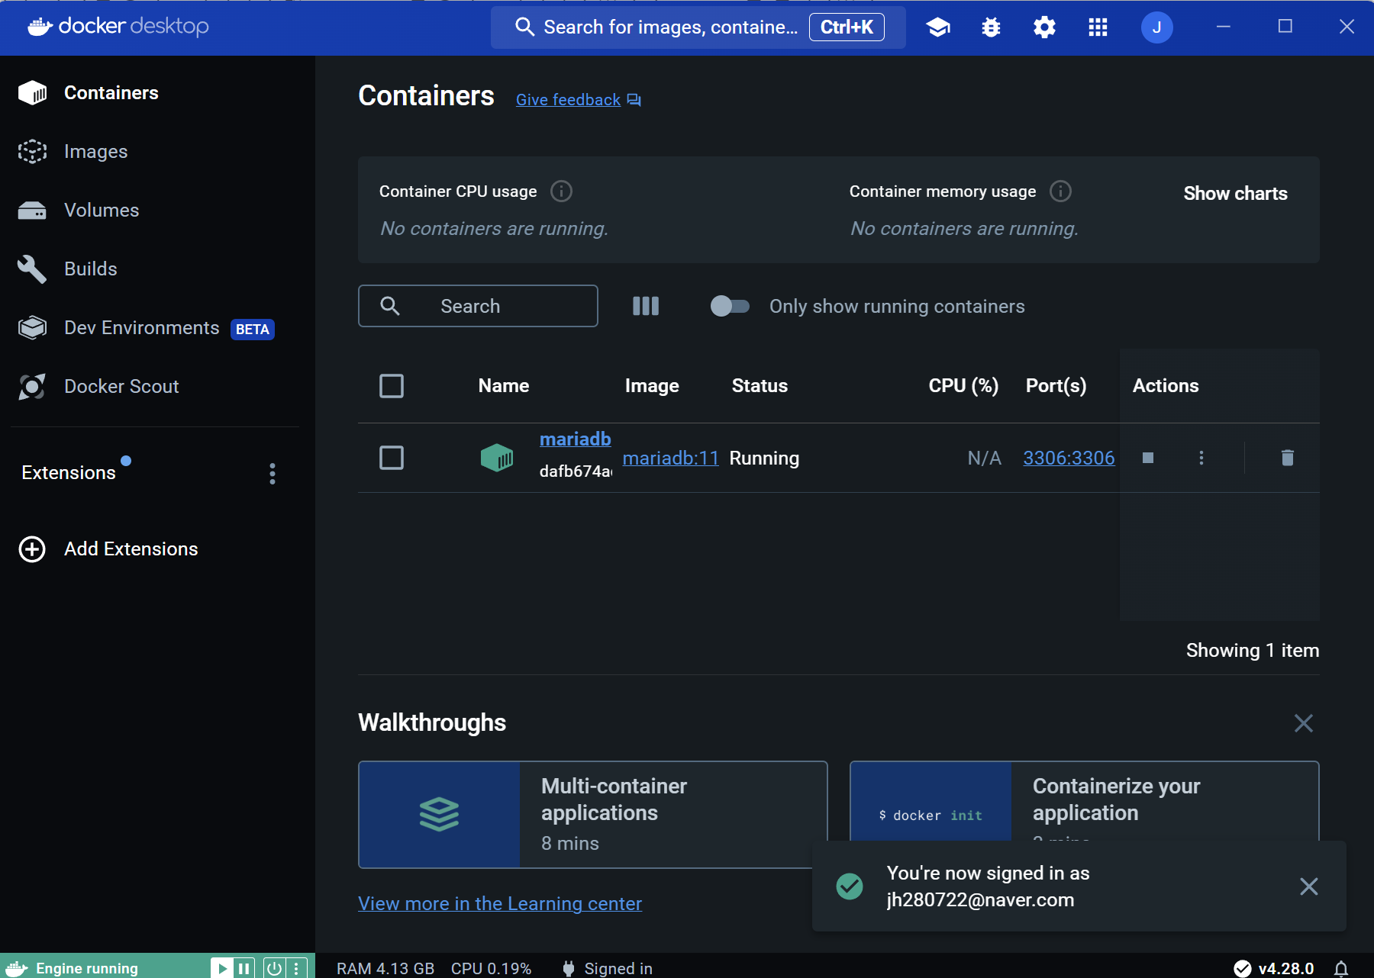Click Show charts button
Image resolution: width=1374 pixels, height=978 pixels.
[x=1235, y=194]
